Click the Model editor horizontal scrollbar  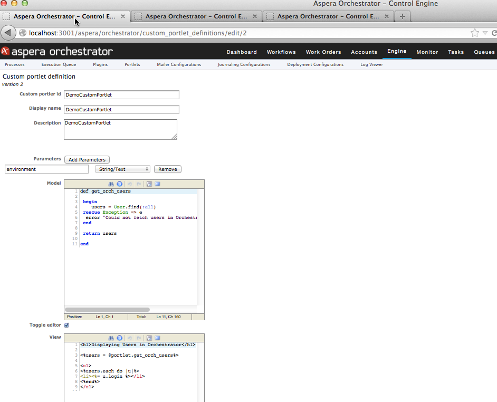(x=107, y=310)
